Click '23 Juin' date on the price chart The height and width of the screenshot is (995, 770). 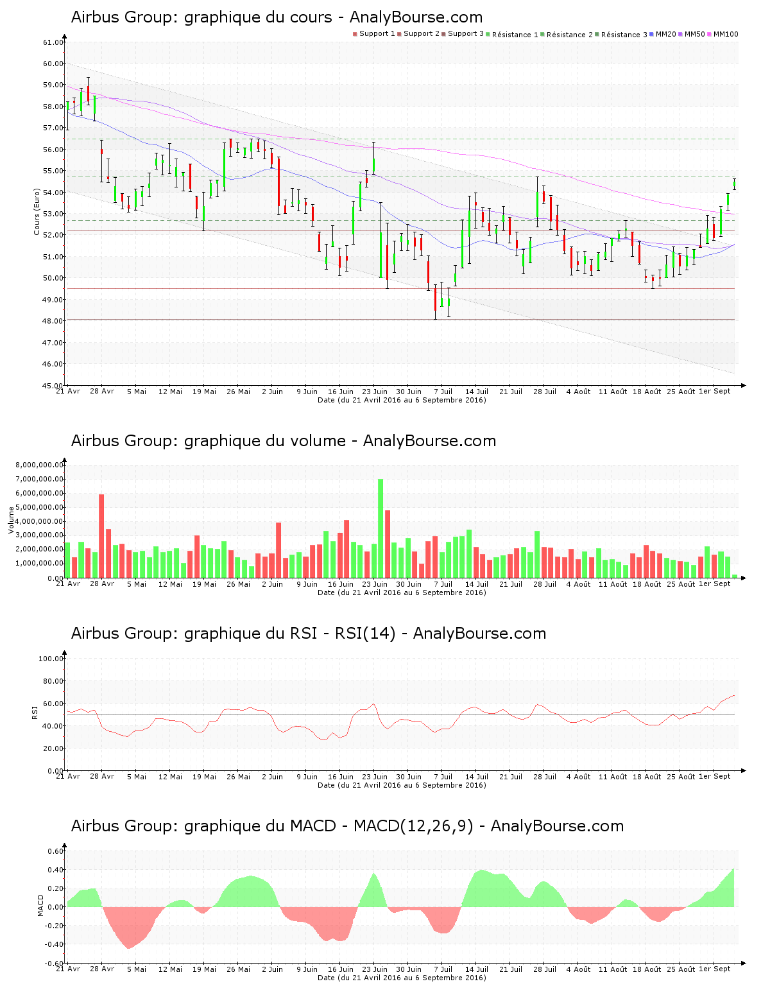pos(375,391)
